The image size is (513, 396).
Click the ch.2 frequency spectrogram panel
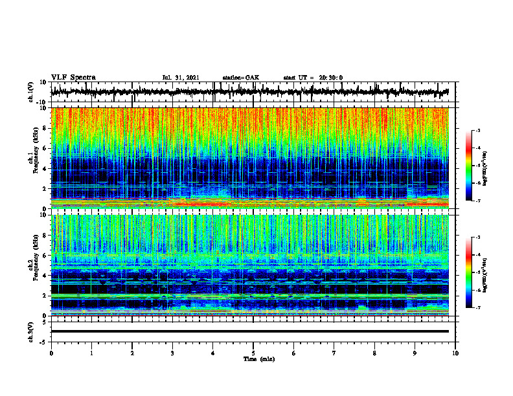point(253,265)
